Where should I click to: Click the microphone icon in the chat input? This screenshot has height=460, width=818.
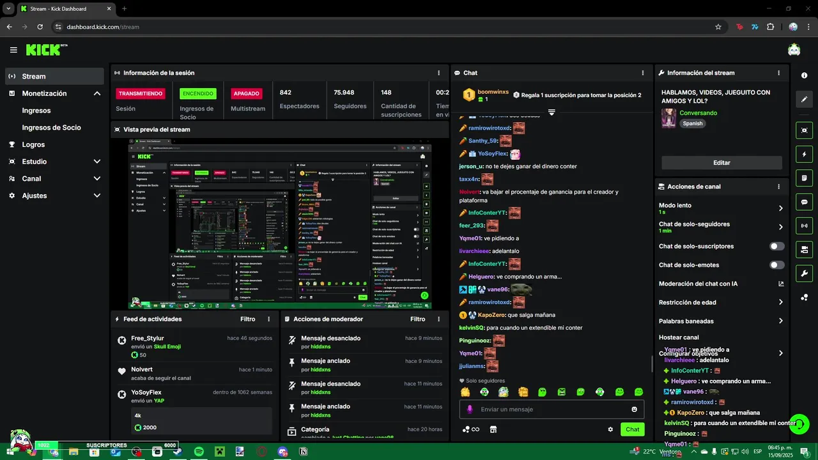pos(470,409)
